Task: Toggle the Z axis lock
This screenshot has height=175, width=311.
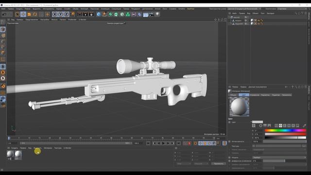Action: pyautogui.click(x=66, y=14)
